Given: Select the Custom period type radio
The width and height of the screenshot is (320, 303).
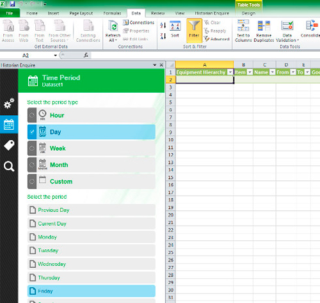Looking at the screenshot, I should coord(32,182).
